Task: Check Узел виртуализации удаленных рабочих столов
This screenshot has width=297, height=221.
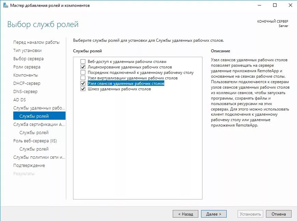Action: pyautogui.click(x=83, y=78)
